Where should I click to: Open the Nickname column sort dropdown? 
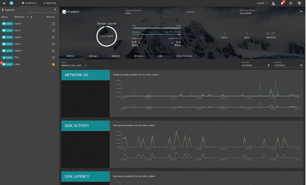(28, 17)
